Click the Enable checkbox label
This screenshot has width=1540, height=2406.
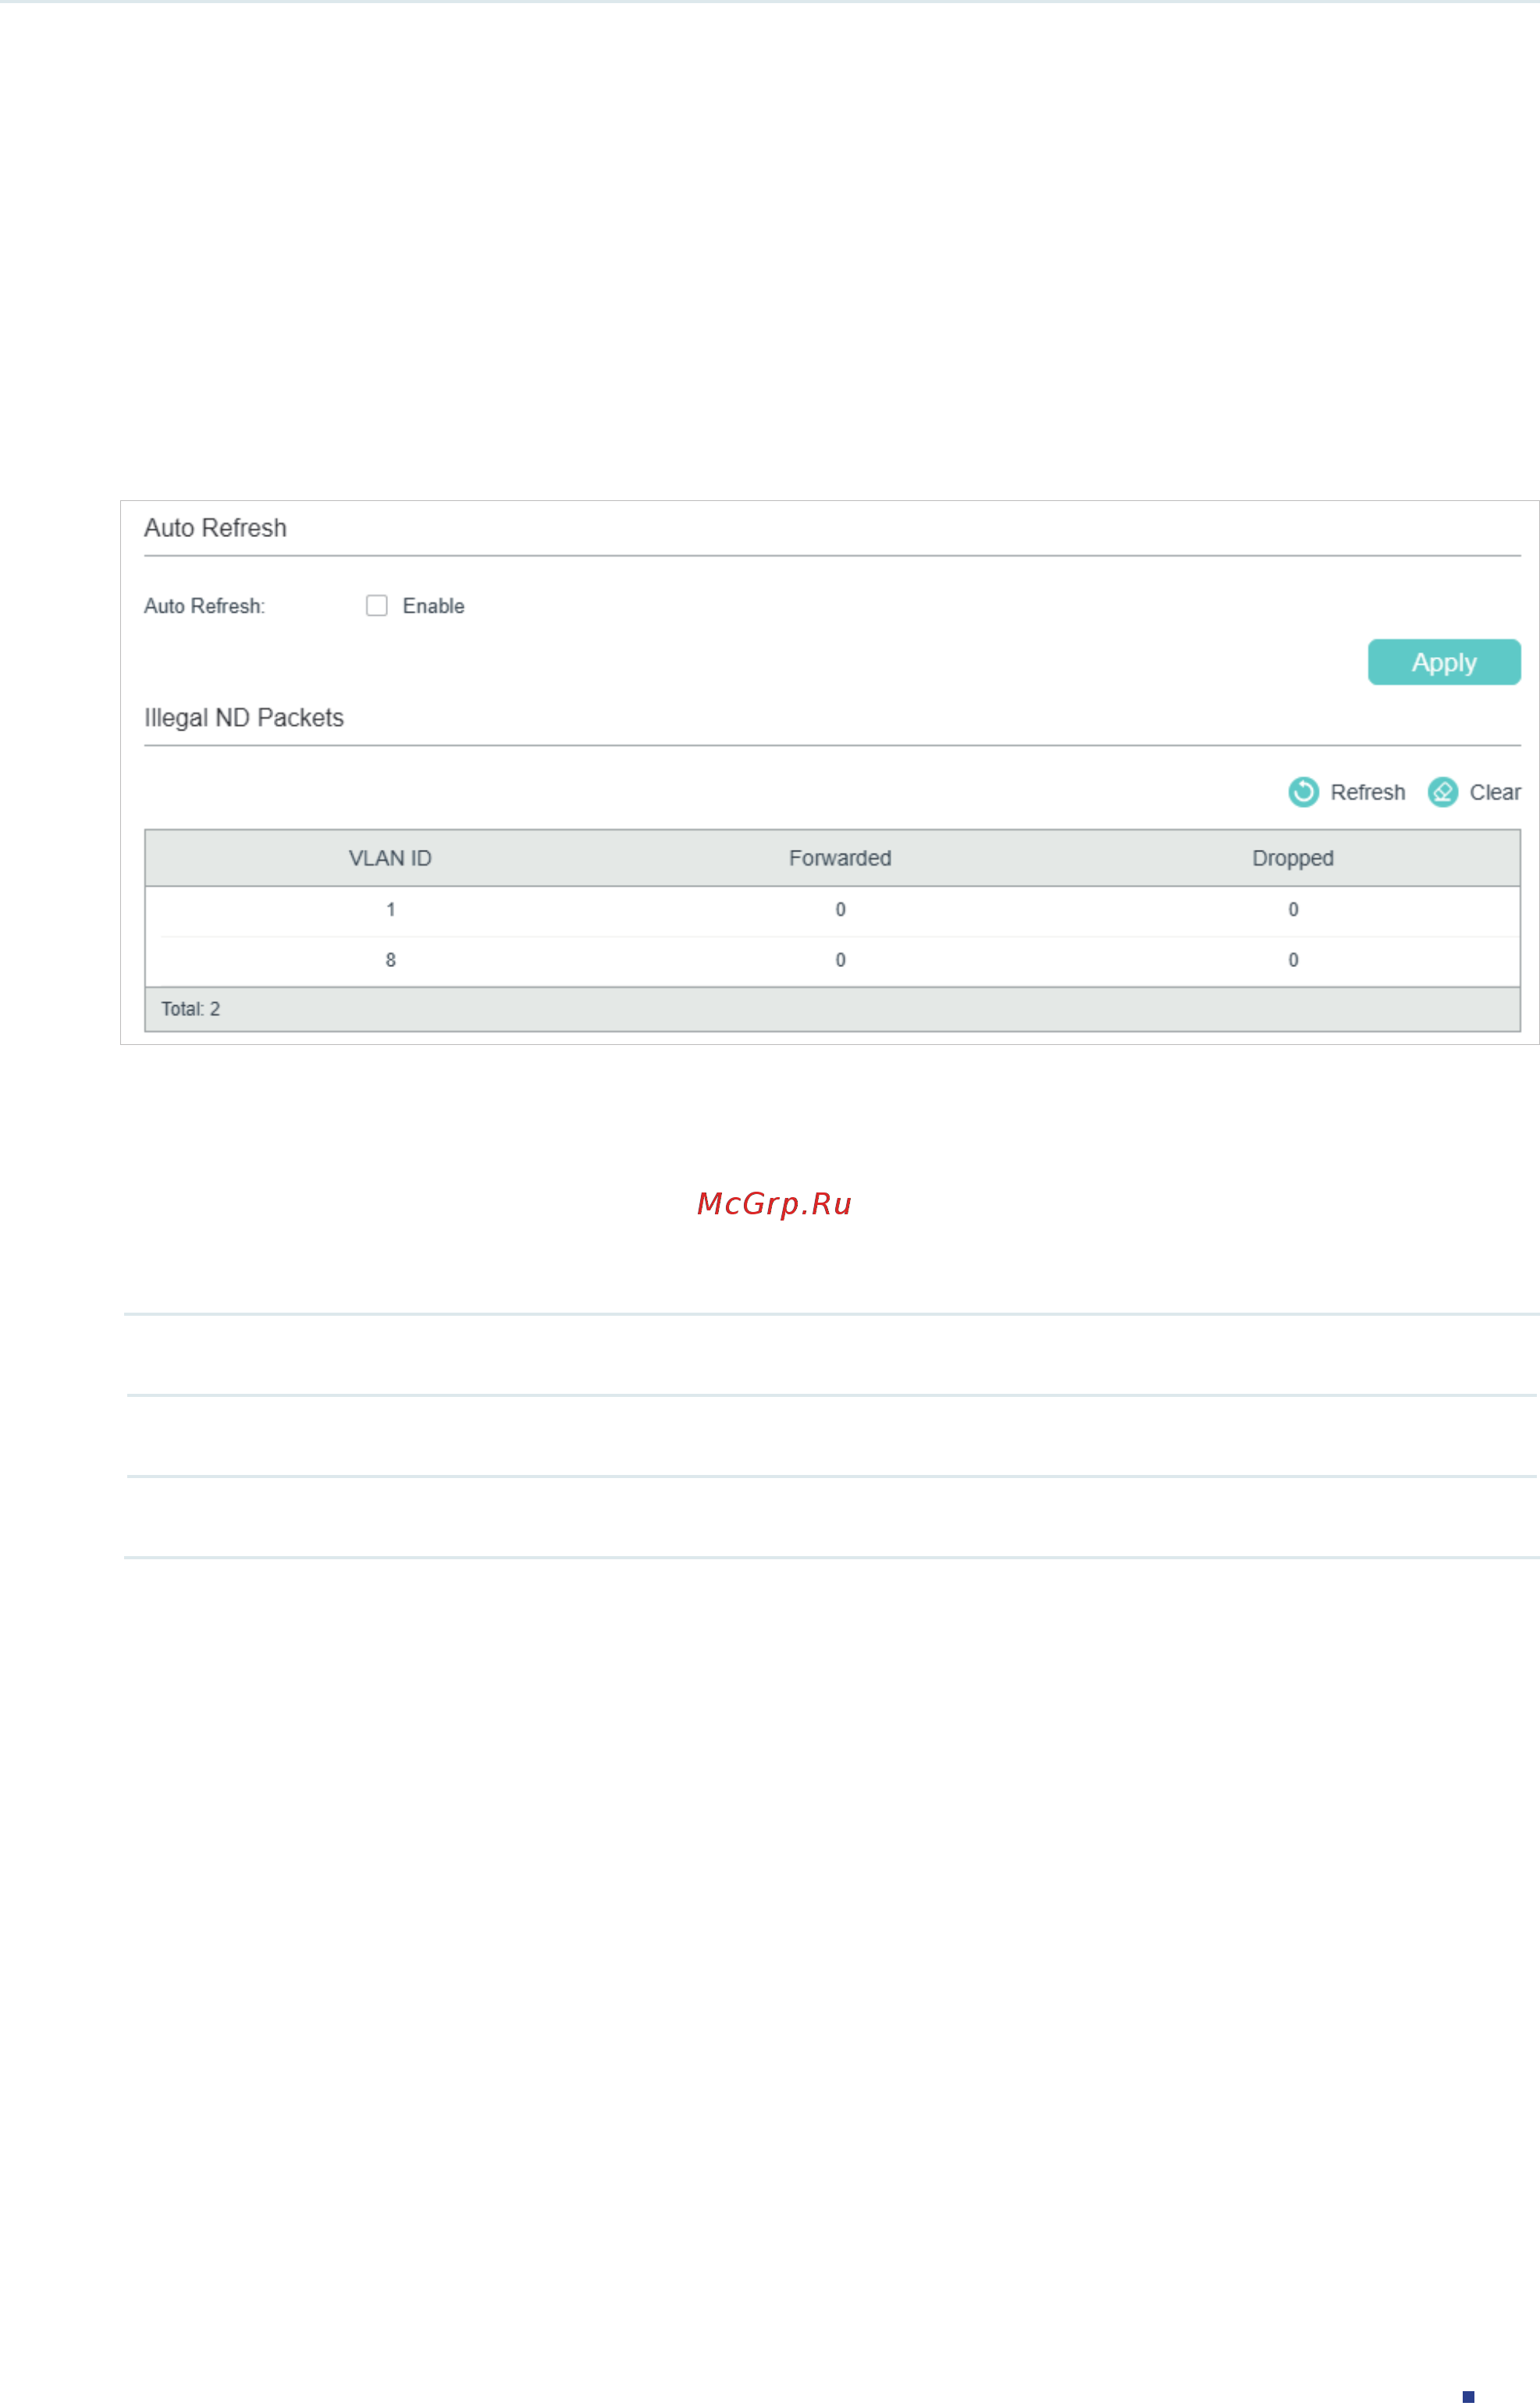pos(433,606)
